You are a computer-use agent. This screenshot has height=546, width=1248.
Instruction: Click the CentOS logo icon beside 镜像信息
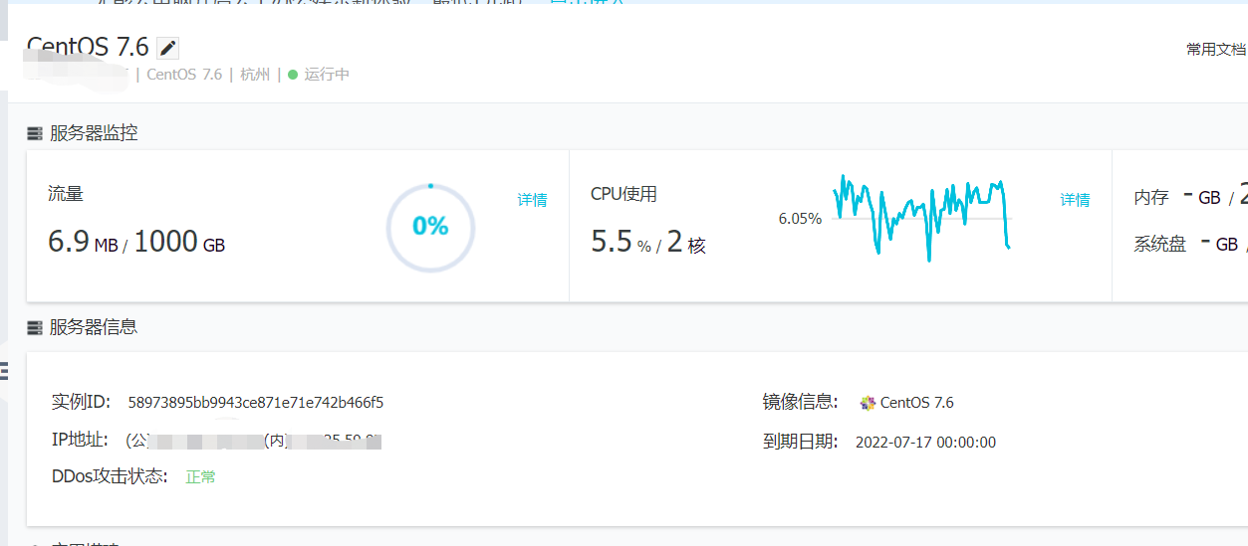868,403
